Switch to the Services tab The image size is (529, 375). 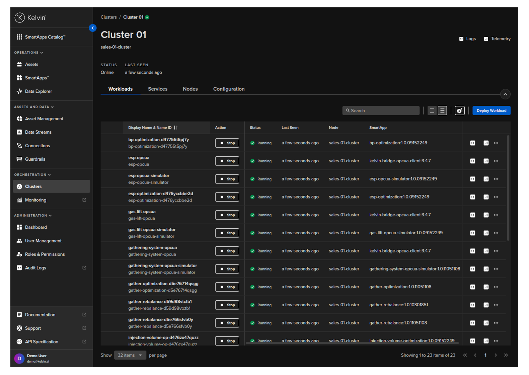click(157, 89)
